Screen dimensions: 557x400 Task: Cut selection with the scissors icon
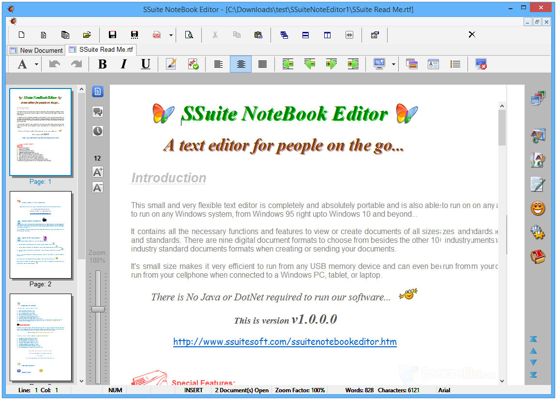215,35
